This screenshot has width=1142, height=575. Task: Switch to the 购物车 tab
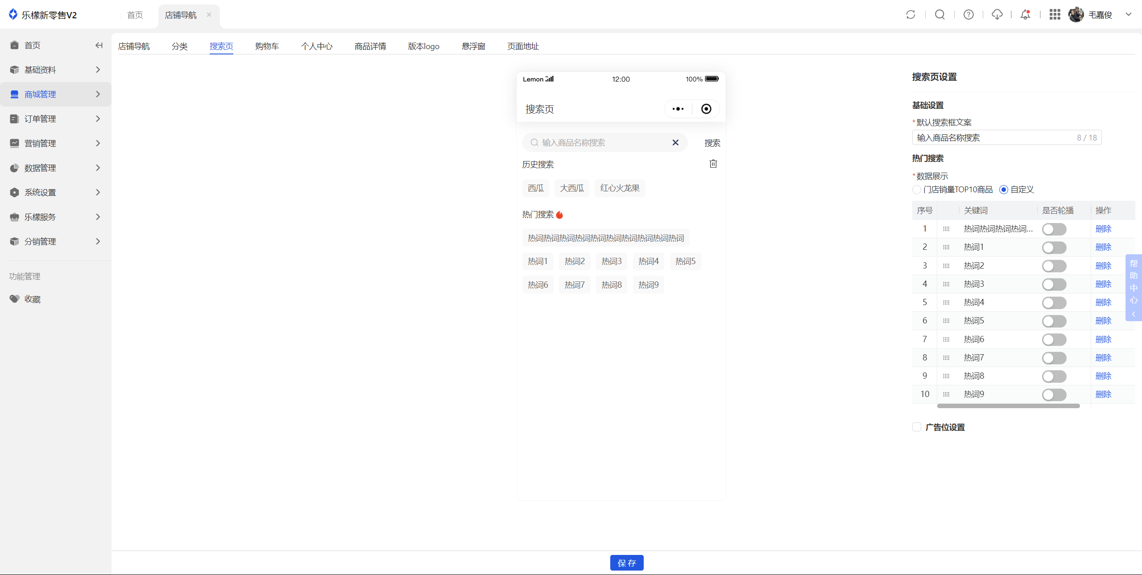pos(267,46)
